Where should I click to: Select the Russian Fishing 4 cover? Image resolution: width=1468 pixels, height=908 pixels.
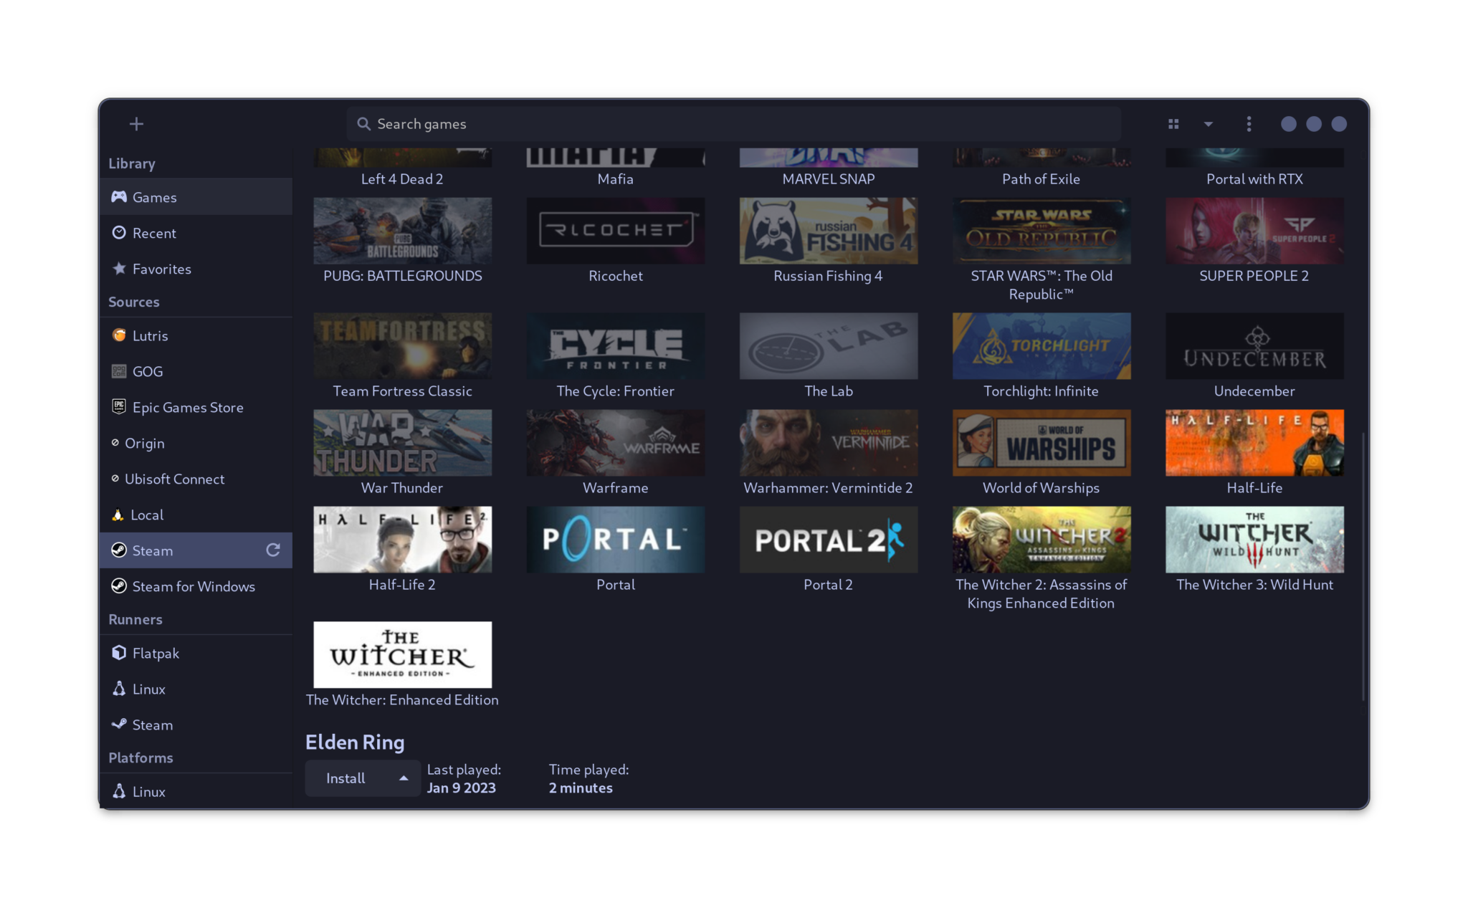click(x=828, y=231)
